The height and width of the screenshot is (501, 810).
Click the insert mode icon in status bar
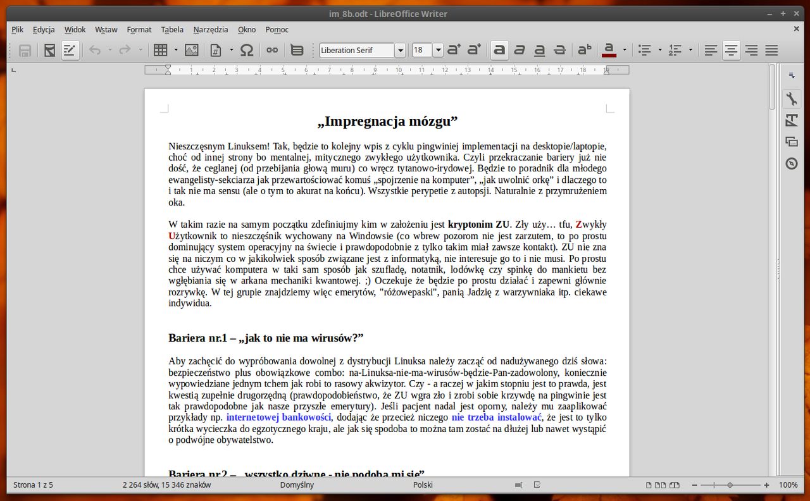(519, 485)
